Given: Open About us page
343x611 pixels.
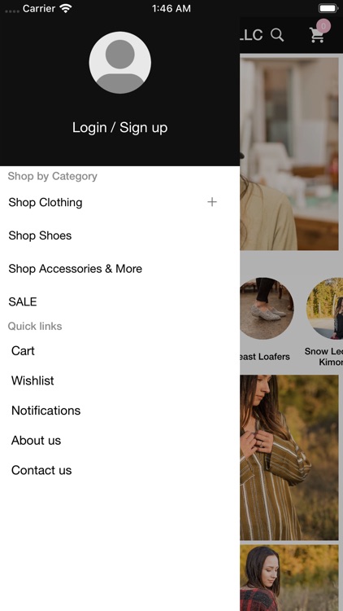Looking at the screenshot, I should tap(36, 440).
